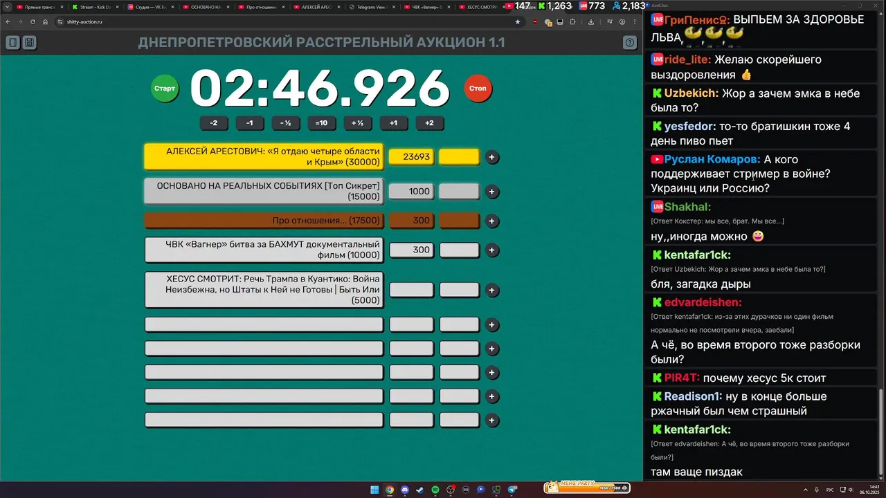Click the РУС language indicator in the taskbar
886x498 pixels.
point(830,490)
